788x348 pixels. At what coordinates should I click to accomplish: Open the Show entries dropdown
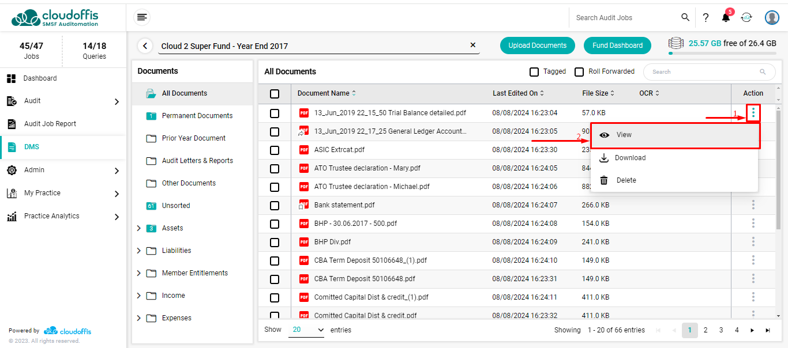pos(307,330)
